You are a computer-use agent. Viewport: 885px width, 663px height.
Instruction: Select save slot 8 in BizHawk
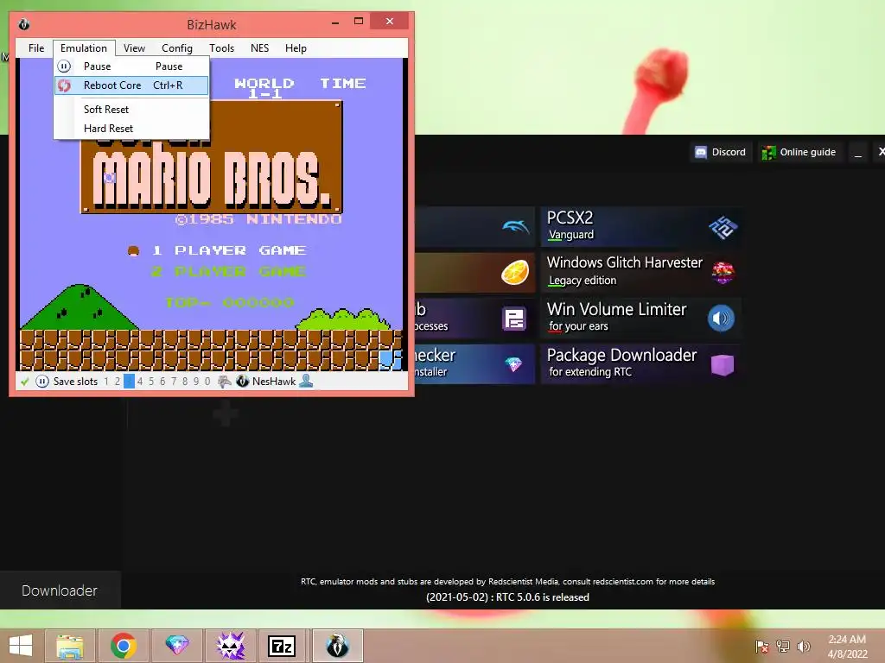[185, 382]
